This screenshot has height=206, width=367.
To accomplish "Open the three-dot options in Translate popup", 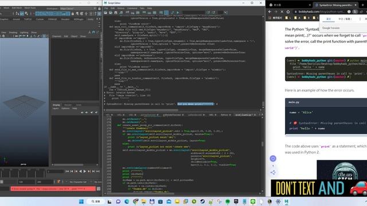I will (x=360, y=19).
